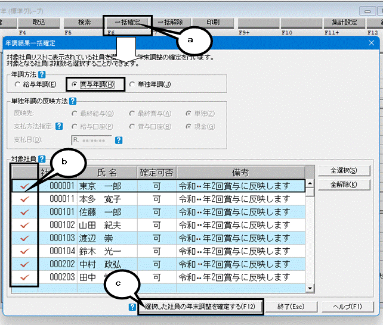Open help icon beside confirm button
This screenshot has height=325, width=383.
point(132,307)
